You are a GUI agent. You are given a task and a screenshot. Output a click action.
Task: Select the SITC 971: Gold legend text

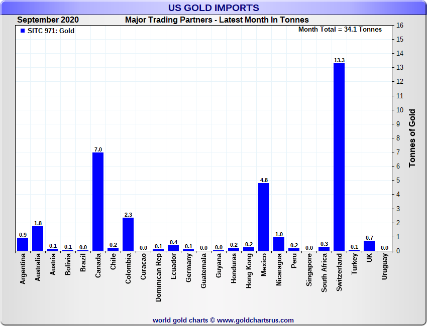coord(51,31)
